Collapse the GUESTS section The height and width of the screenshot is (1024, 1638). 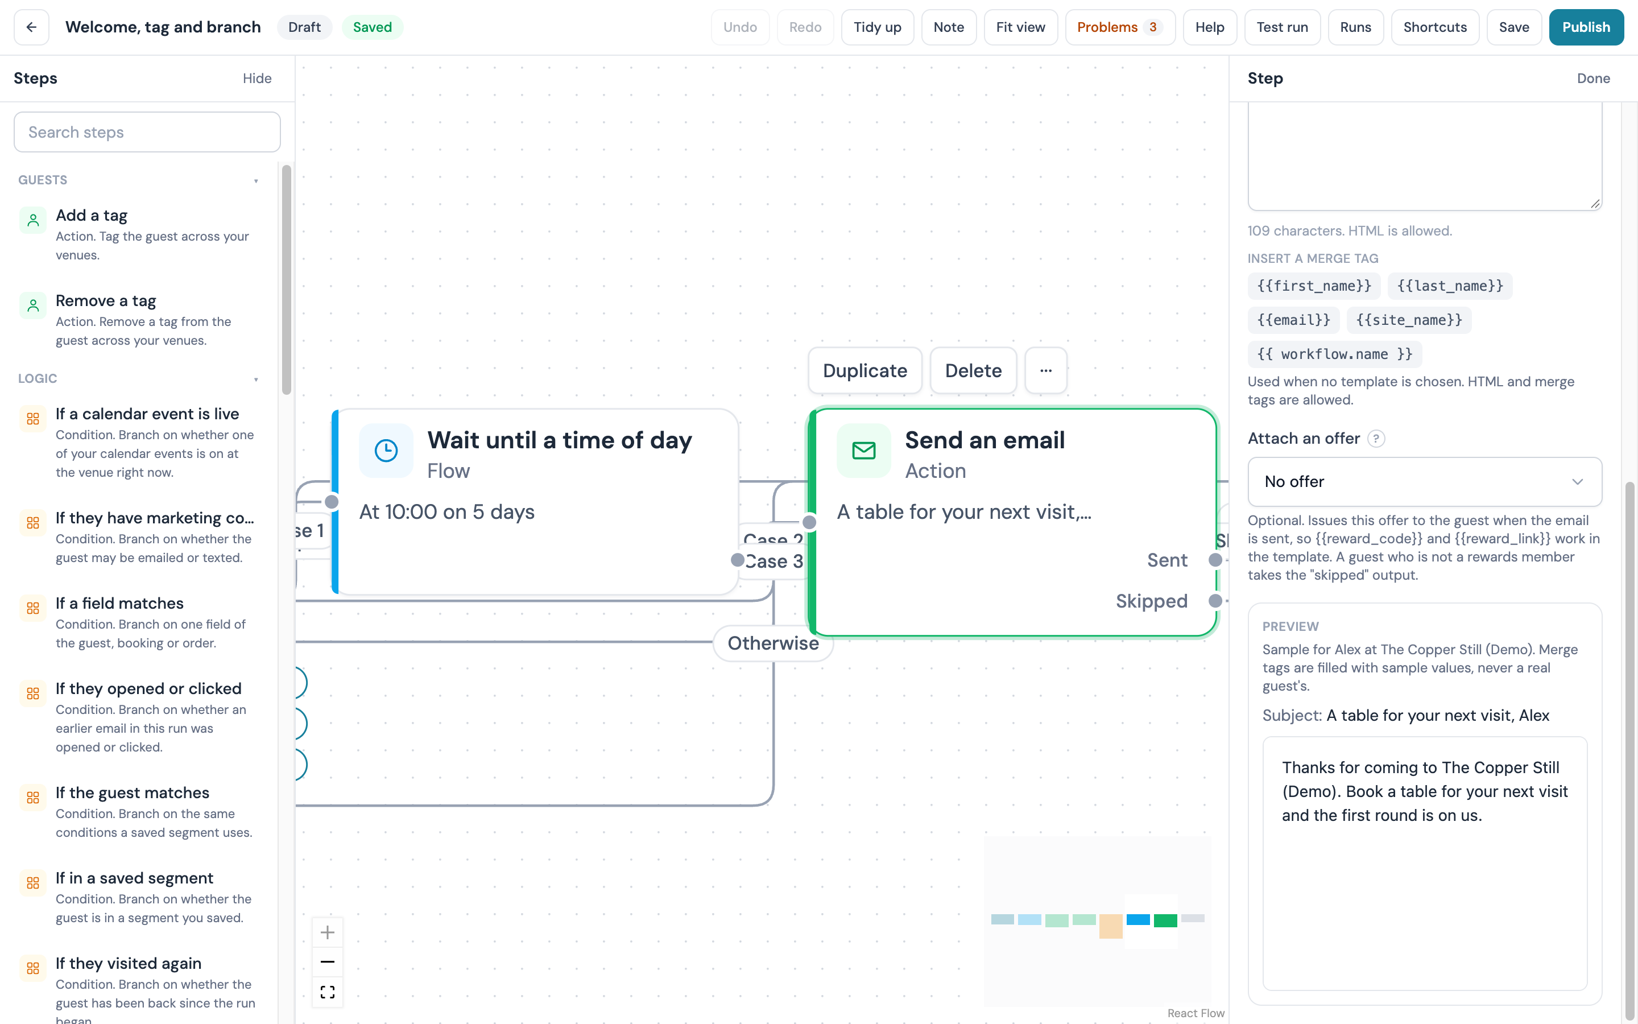pyautogui.click(x=256, y=181)
